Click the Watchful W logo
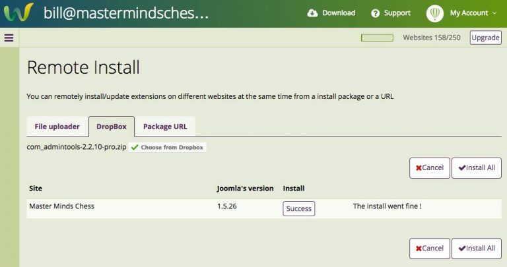Screen dimensions: 507x267 (x=18, y=13)
